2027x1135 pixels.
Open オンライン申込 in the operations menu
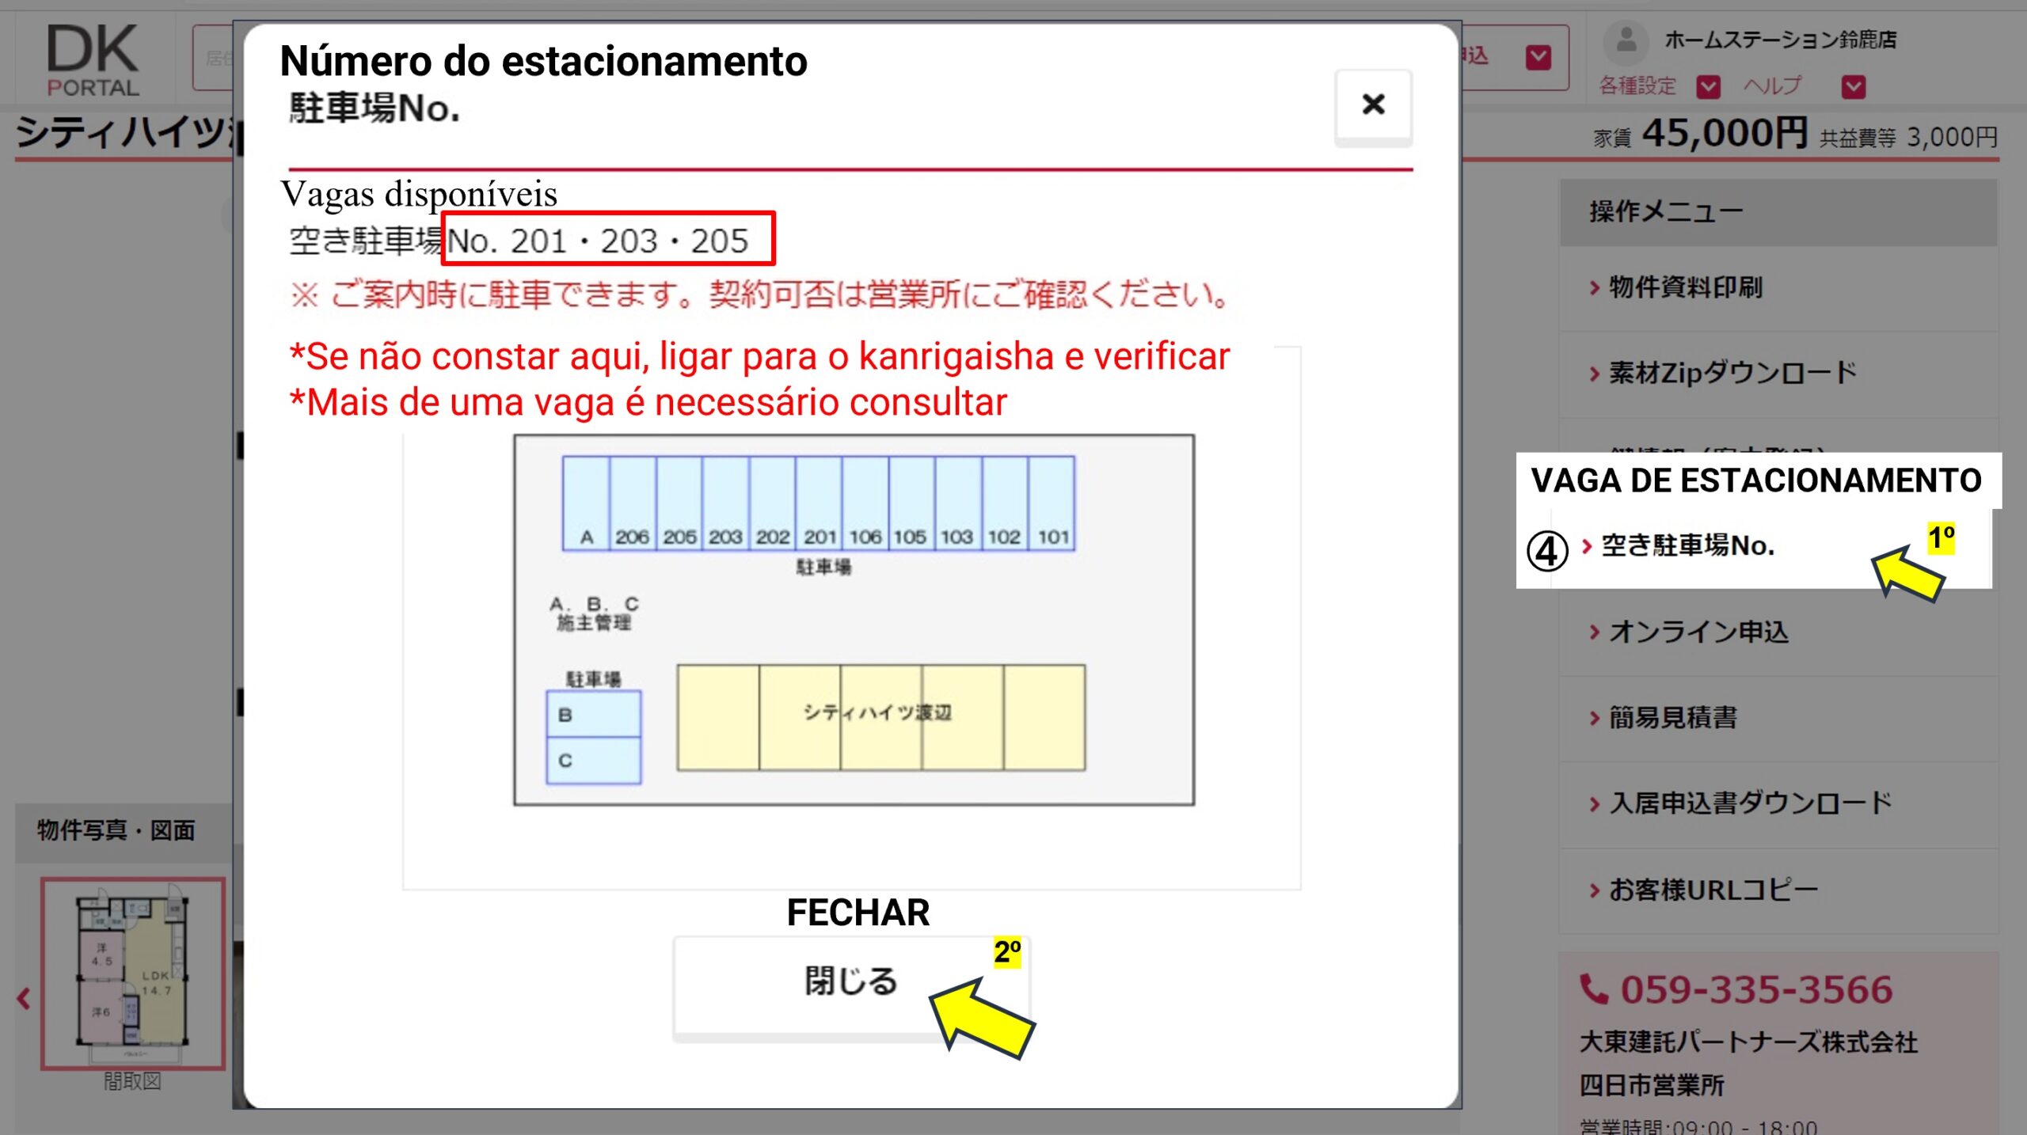click(1698, 632)
